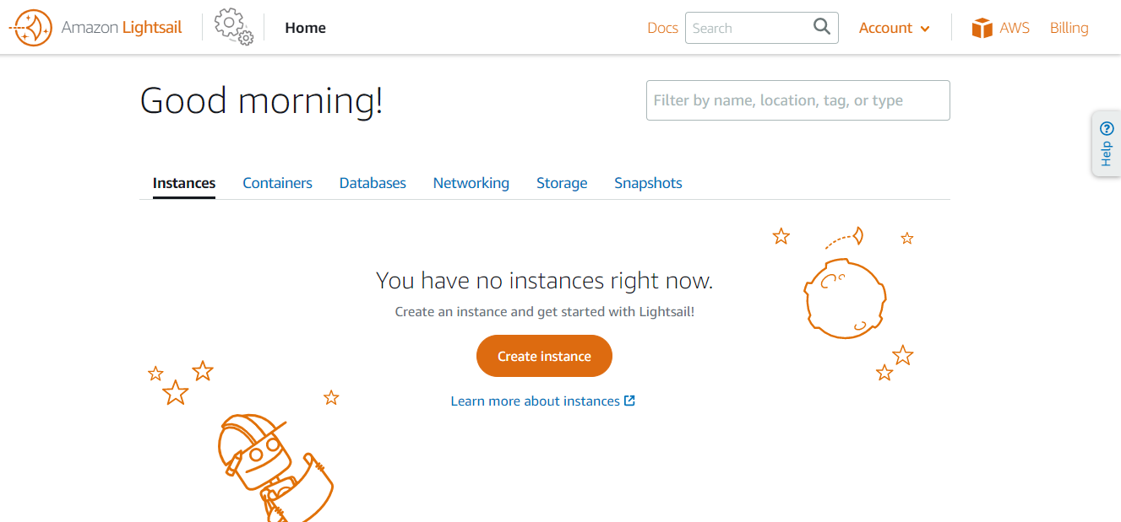Click the Account dropdown chevron arrow

pos(925,29)
